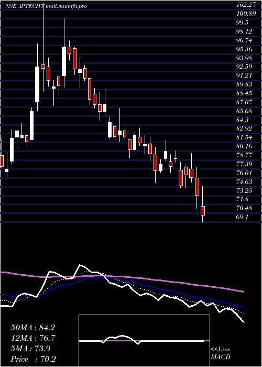
Task: Select the 69.1 price axis label
Action: pyautogui.click(x=242, y=217)
